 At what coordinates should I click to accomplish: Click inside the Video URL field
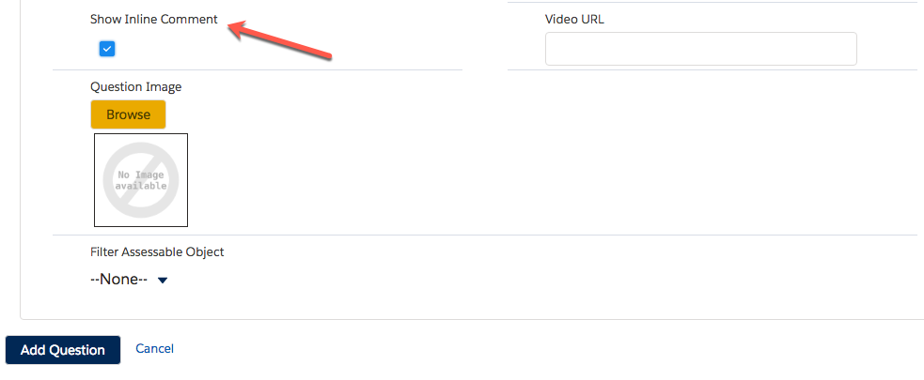click(x=700, y=49)
